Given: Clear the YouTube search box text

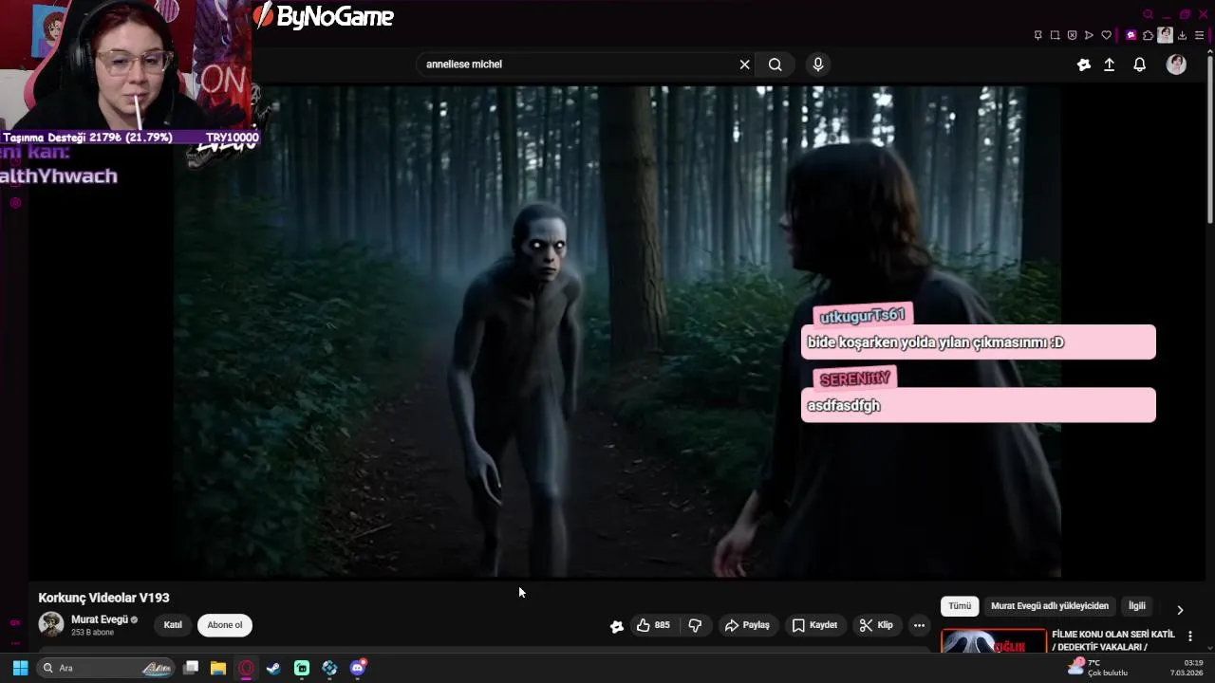Looking at the screenshot, I should (x=744, y=65).
